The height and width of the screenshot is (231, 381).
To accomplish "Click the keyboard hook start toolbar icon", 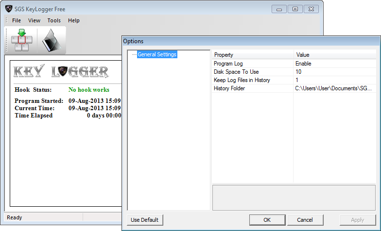I will tap(21, 40).
